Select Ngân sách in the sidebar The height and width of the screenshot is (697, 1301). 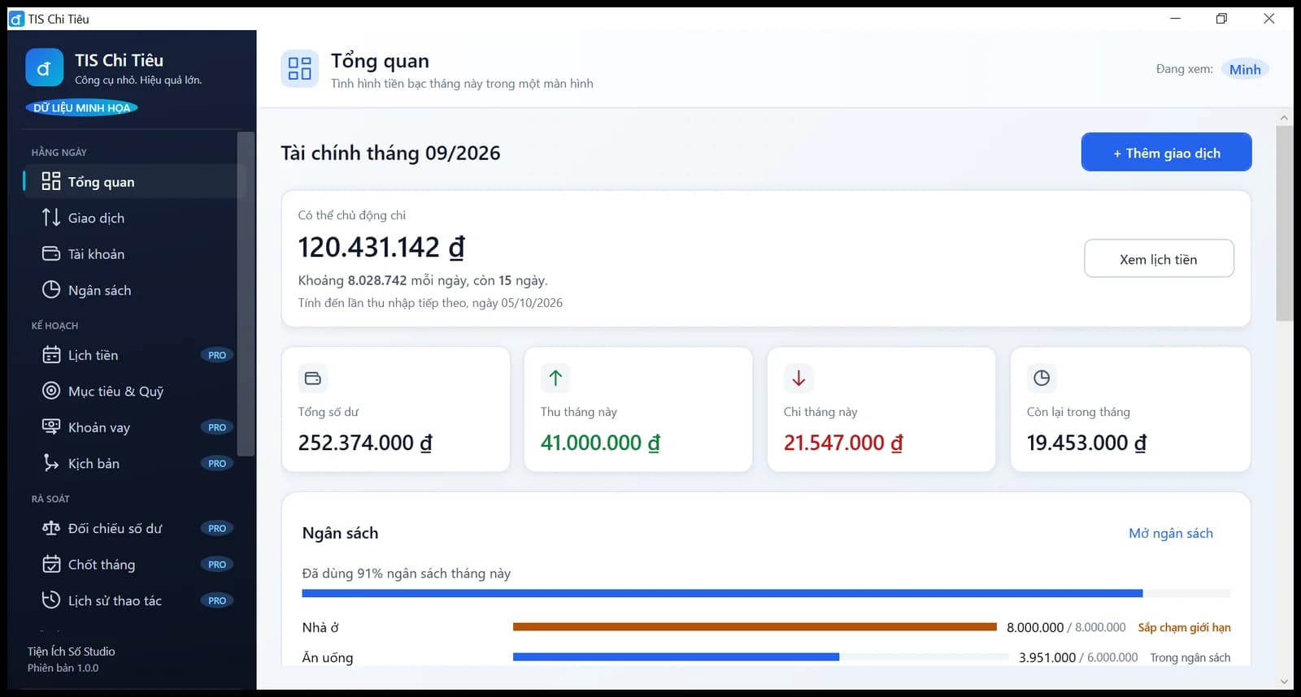pyautogui.click(x=133, y=290)
